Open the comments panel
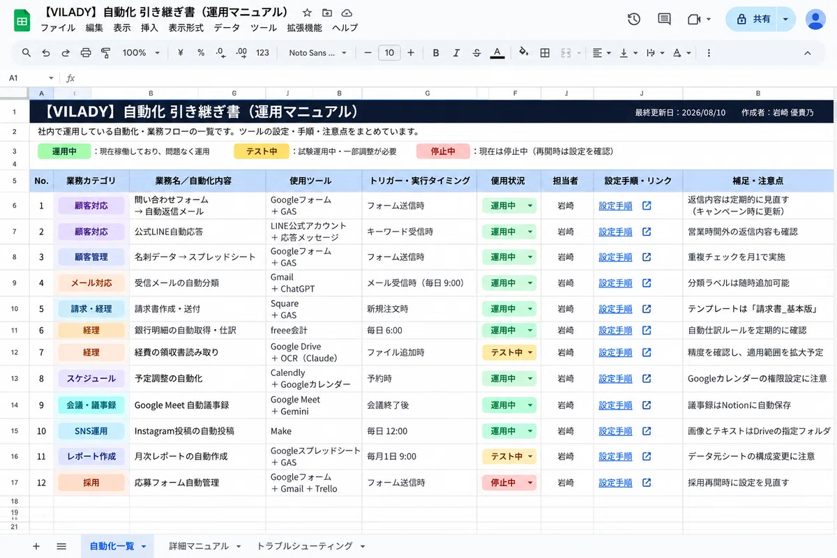The width and height of the screenshot is (837, 558). click(x=664, y=20)
